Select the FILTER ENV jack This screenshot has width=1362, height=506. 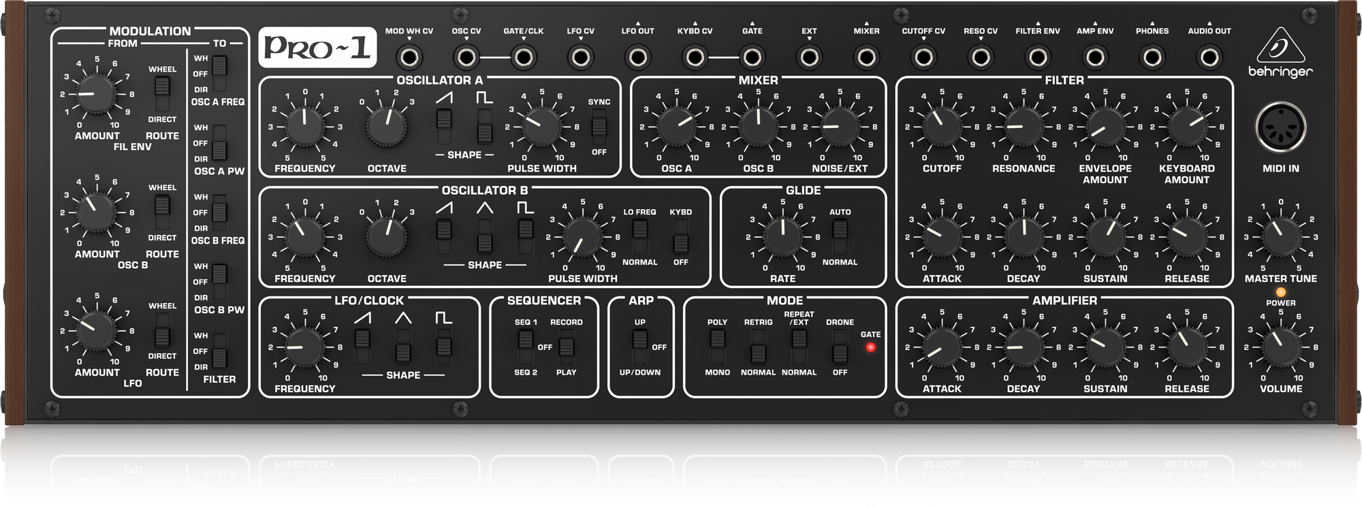(1038, 57)
